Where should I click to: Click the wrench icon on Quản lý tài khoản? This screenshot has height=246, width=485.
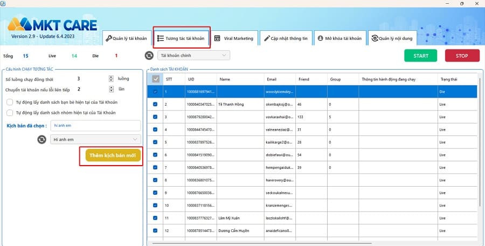pyautogui.click(x=109, y=38)
